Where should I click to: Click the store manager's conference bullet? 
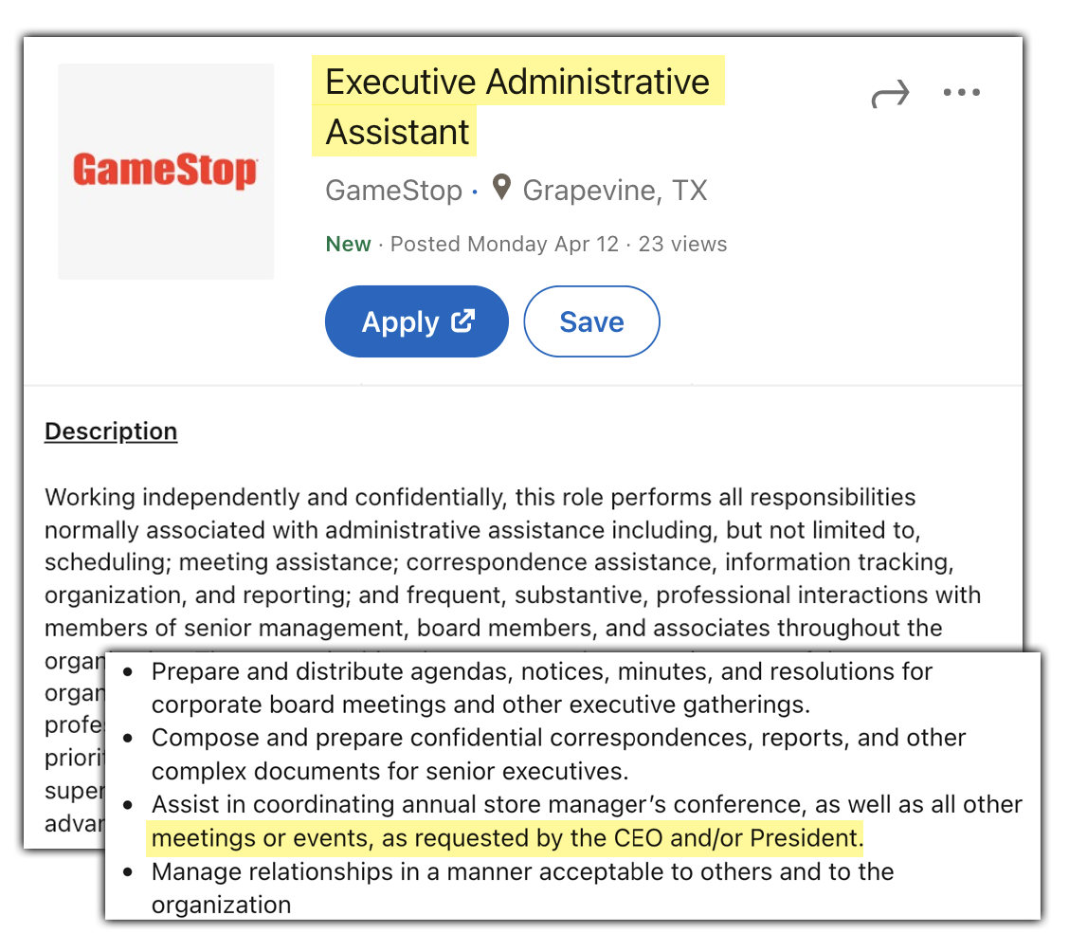587,821
